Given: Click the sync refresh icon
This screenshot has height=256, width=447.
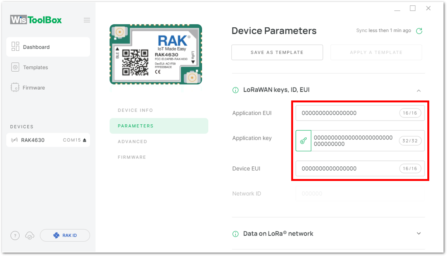Looking at the screenshot, I should (x=419, y=31).
